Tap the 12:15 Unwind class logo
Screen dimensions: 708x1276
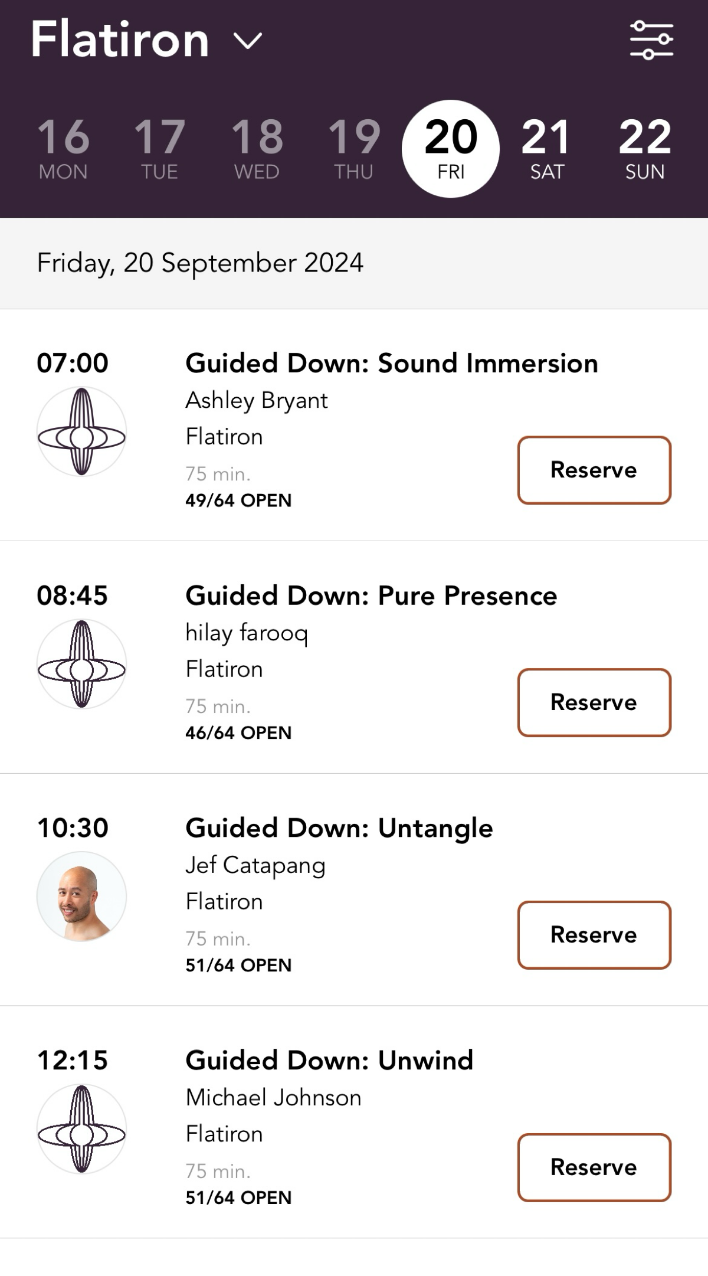click(81, 1129)
